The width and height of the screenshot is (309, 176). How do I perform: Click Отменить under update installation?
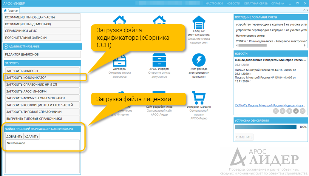(x=244, y=137)
